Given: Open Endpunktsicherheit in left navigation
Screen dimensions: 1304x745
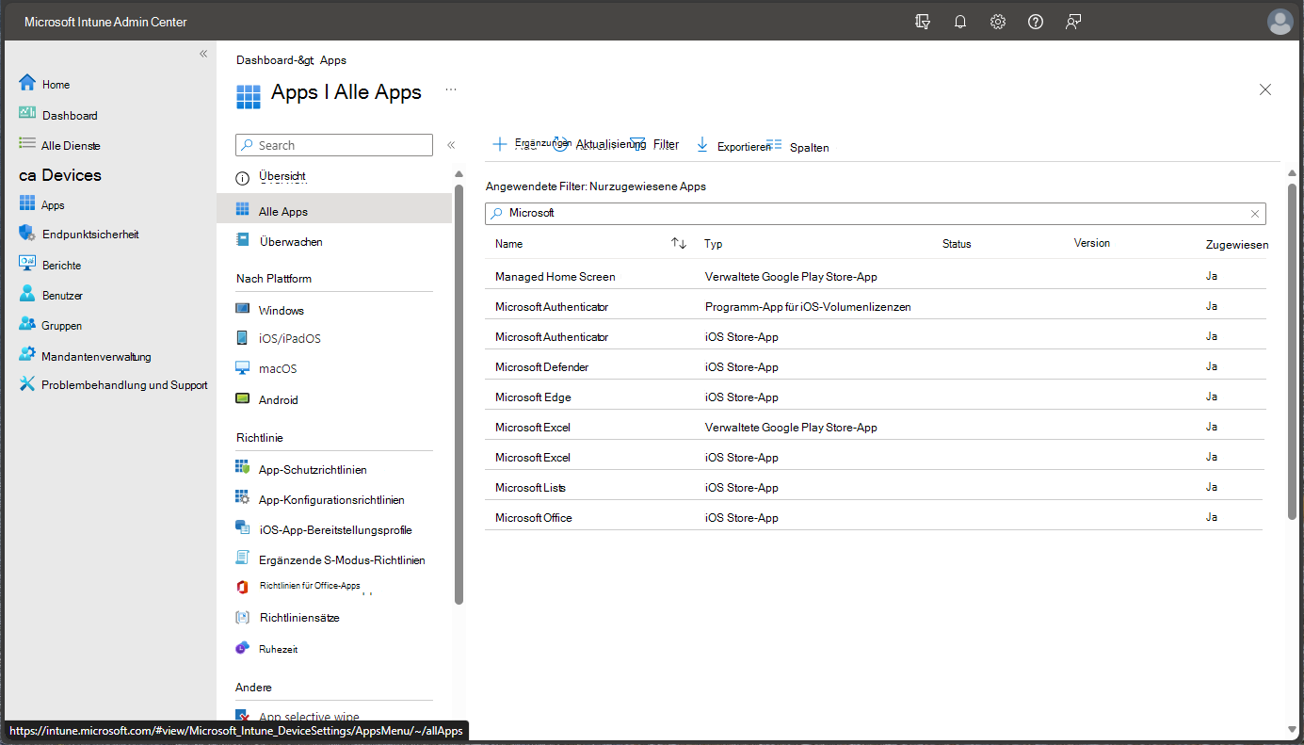Looking at the screenshot, I should tap(89, 235).
